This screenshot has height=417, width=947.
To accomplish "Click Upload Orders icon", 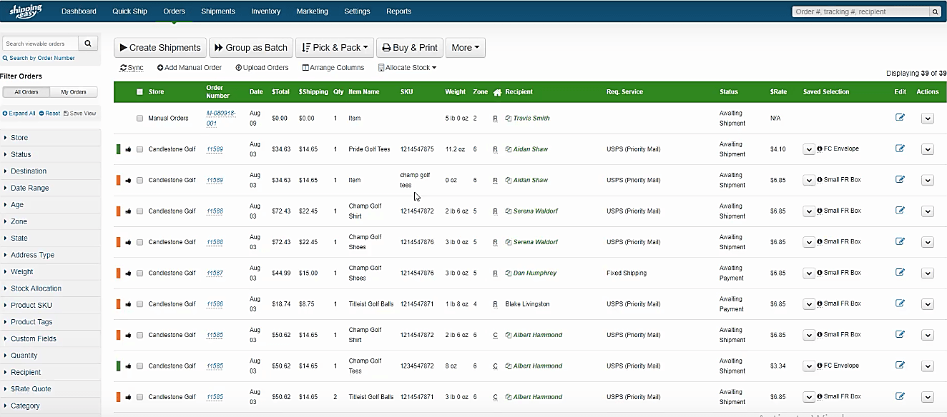I will point(238,68).
